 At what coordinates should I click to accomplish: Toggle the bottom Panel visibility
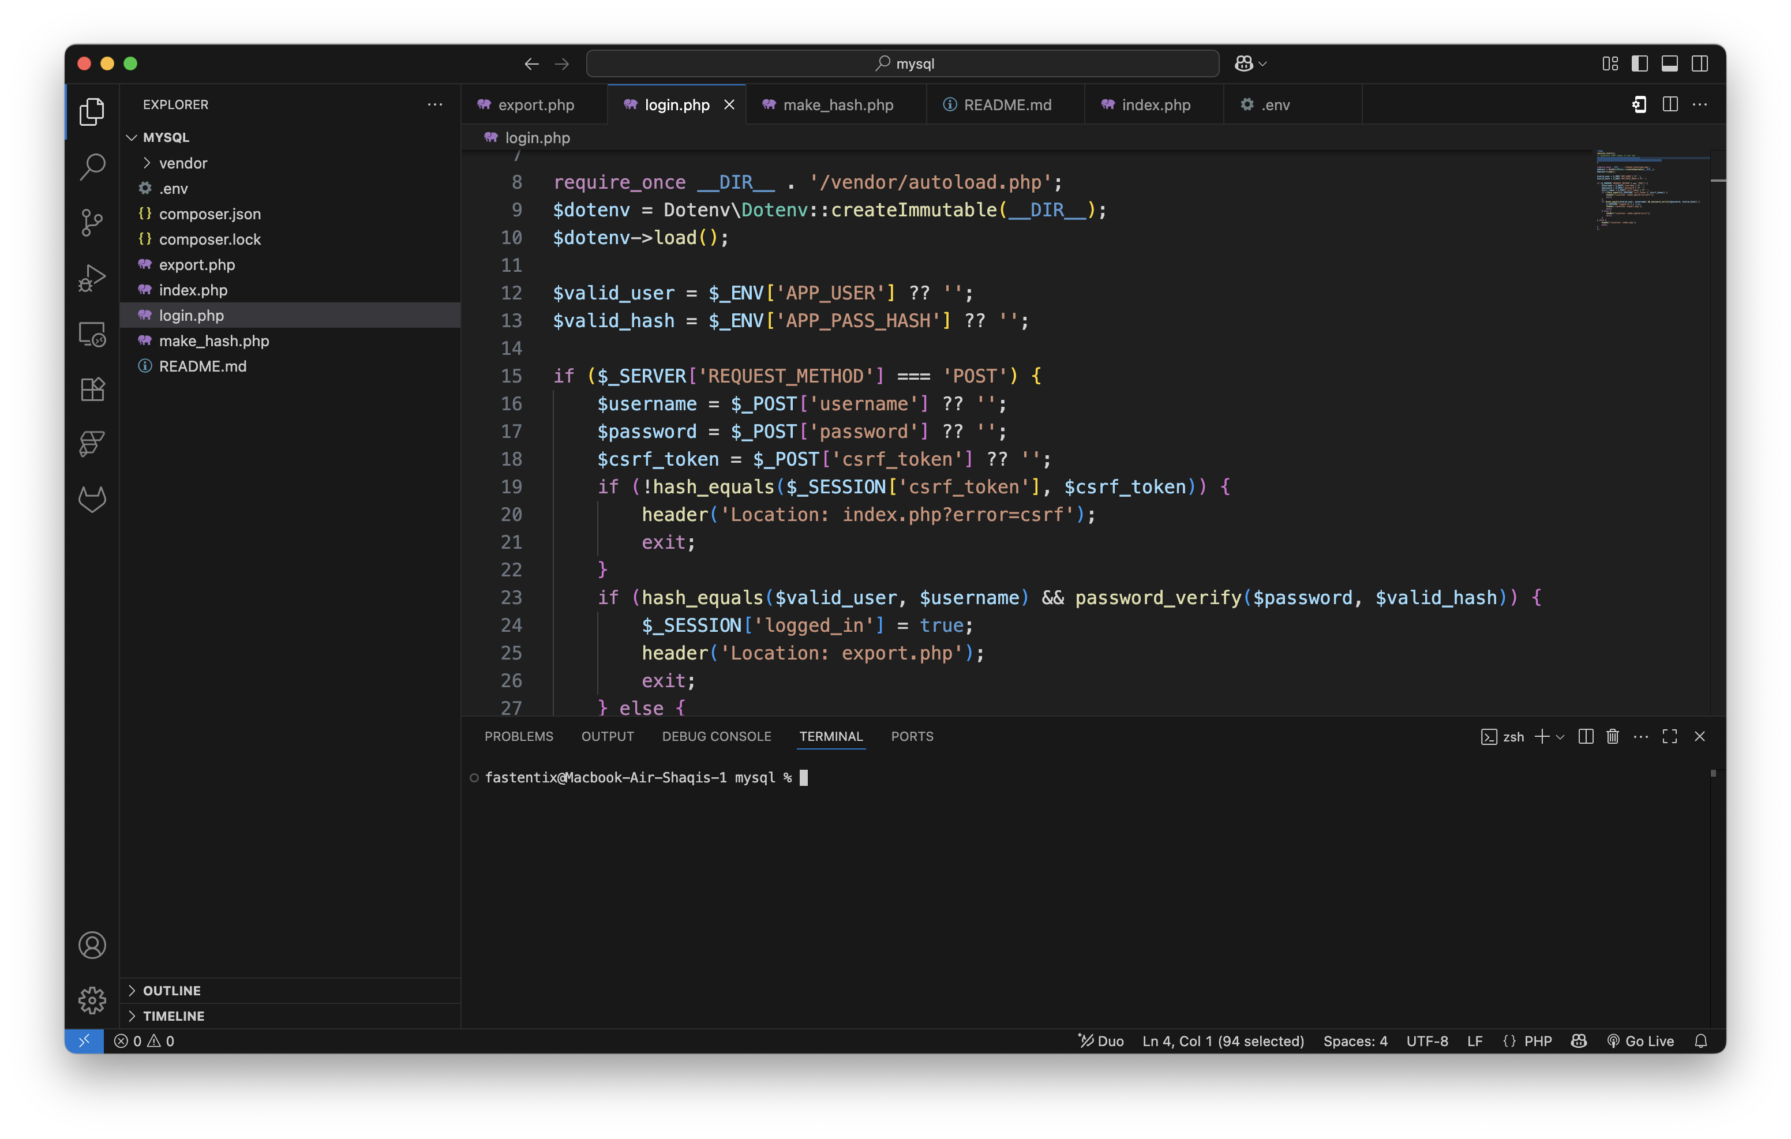click(1670, 64)
